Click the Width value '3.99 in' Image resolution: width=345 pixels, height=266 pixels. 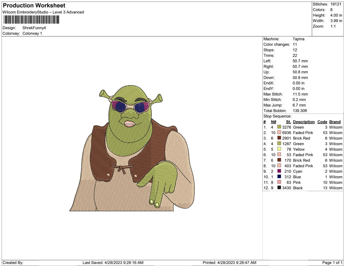pos(336,21)
